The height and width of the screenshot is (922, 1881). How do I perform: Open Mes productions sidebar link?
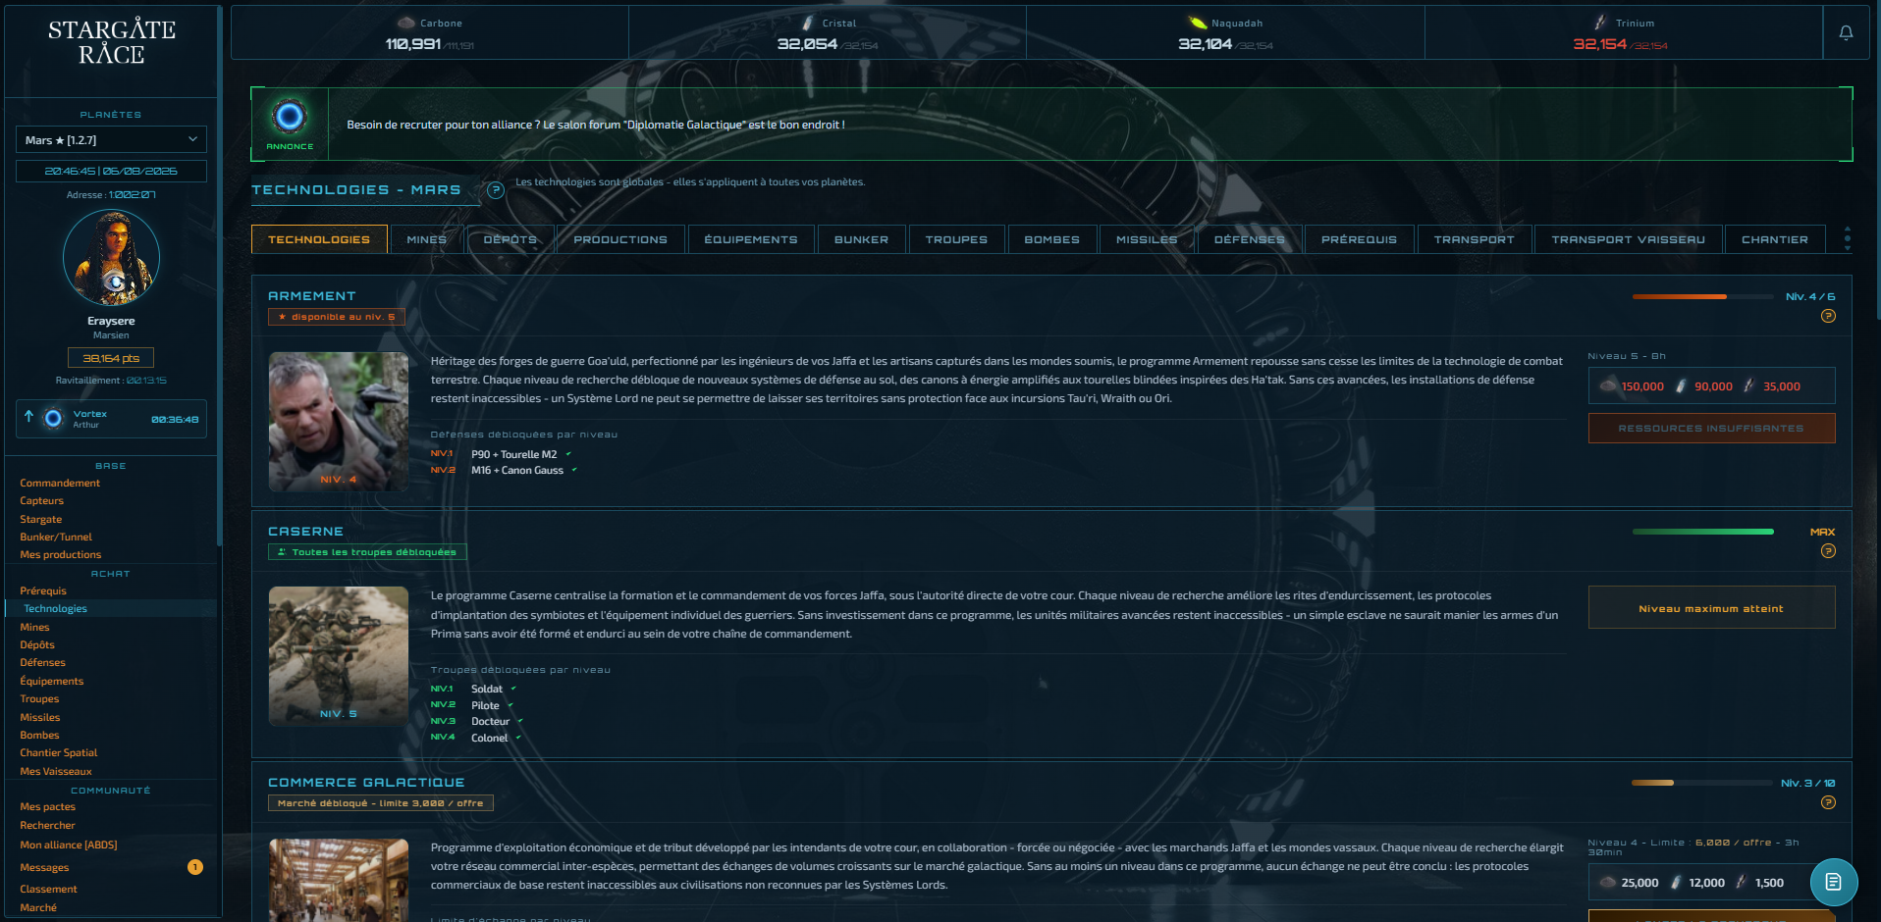(x=60, y=554)
